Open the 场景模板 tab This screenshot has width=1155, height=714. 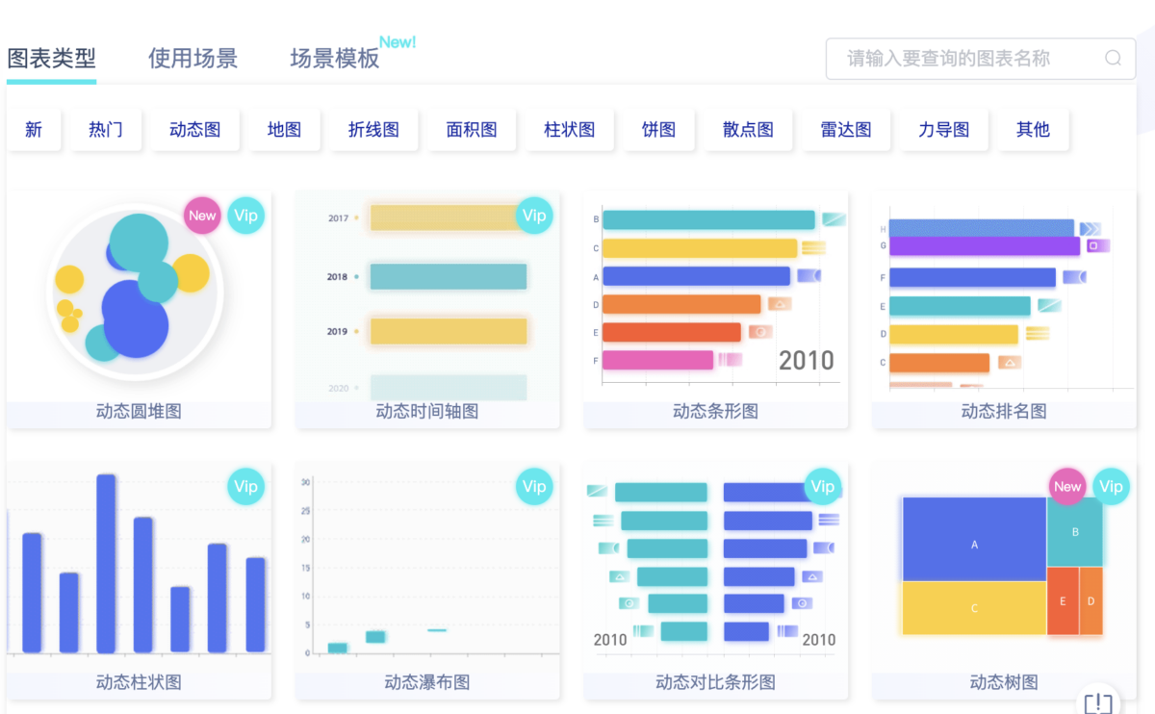tap(332, 58)
